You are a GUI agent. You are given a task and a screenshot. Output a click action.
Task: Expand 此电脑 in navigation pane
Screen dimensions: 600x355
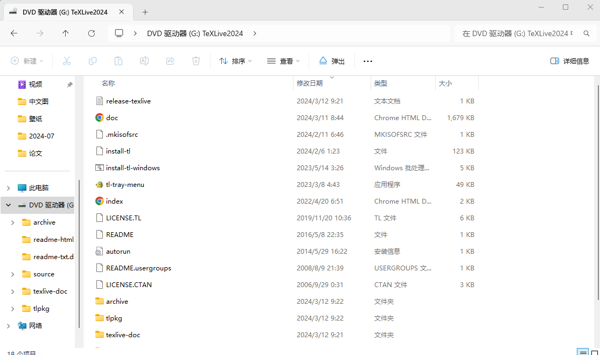point(9,188)
